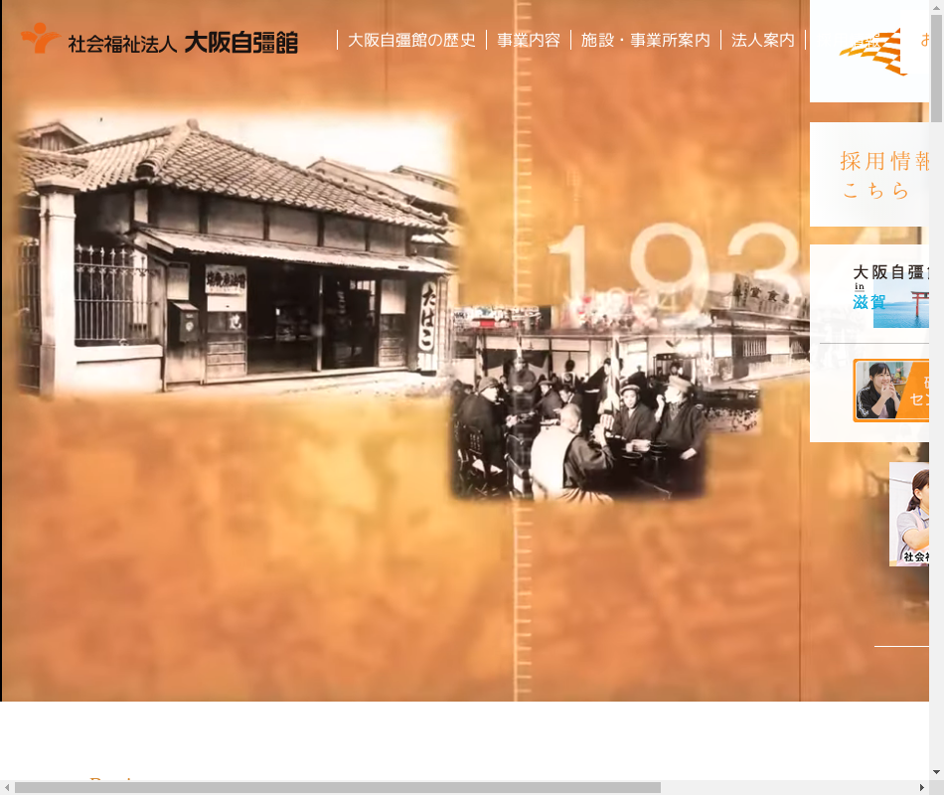
Task: Click the orange banner with smiling woman
Action: [891, 391]
